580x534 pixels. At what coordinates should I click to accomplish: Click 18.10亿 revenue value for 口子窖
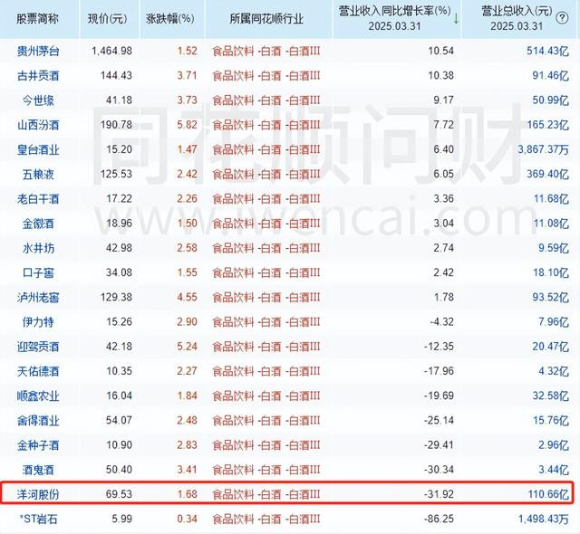[x=551, y=273]
